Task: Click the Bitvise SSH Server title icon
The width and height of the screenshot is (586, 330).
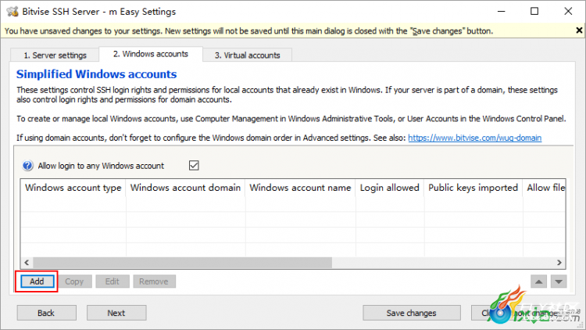Action: pos(13,12)
